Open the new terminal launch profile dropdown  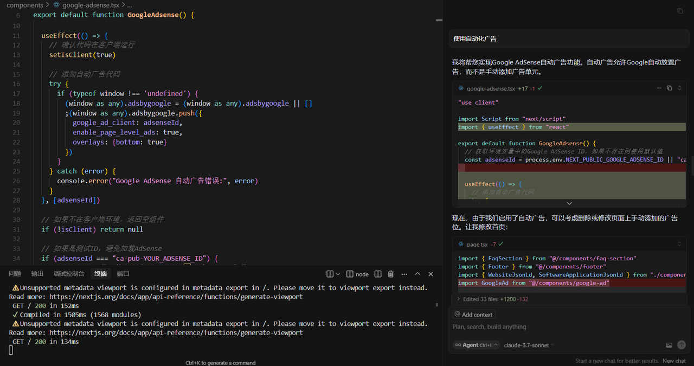tap(338, 274)
